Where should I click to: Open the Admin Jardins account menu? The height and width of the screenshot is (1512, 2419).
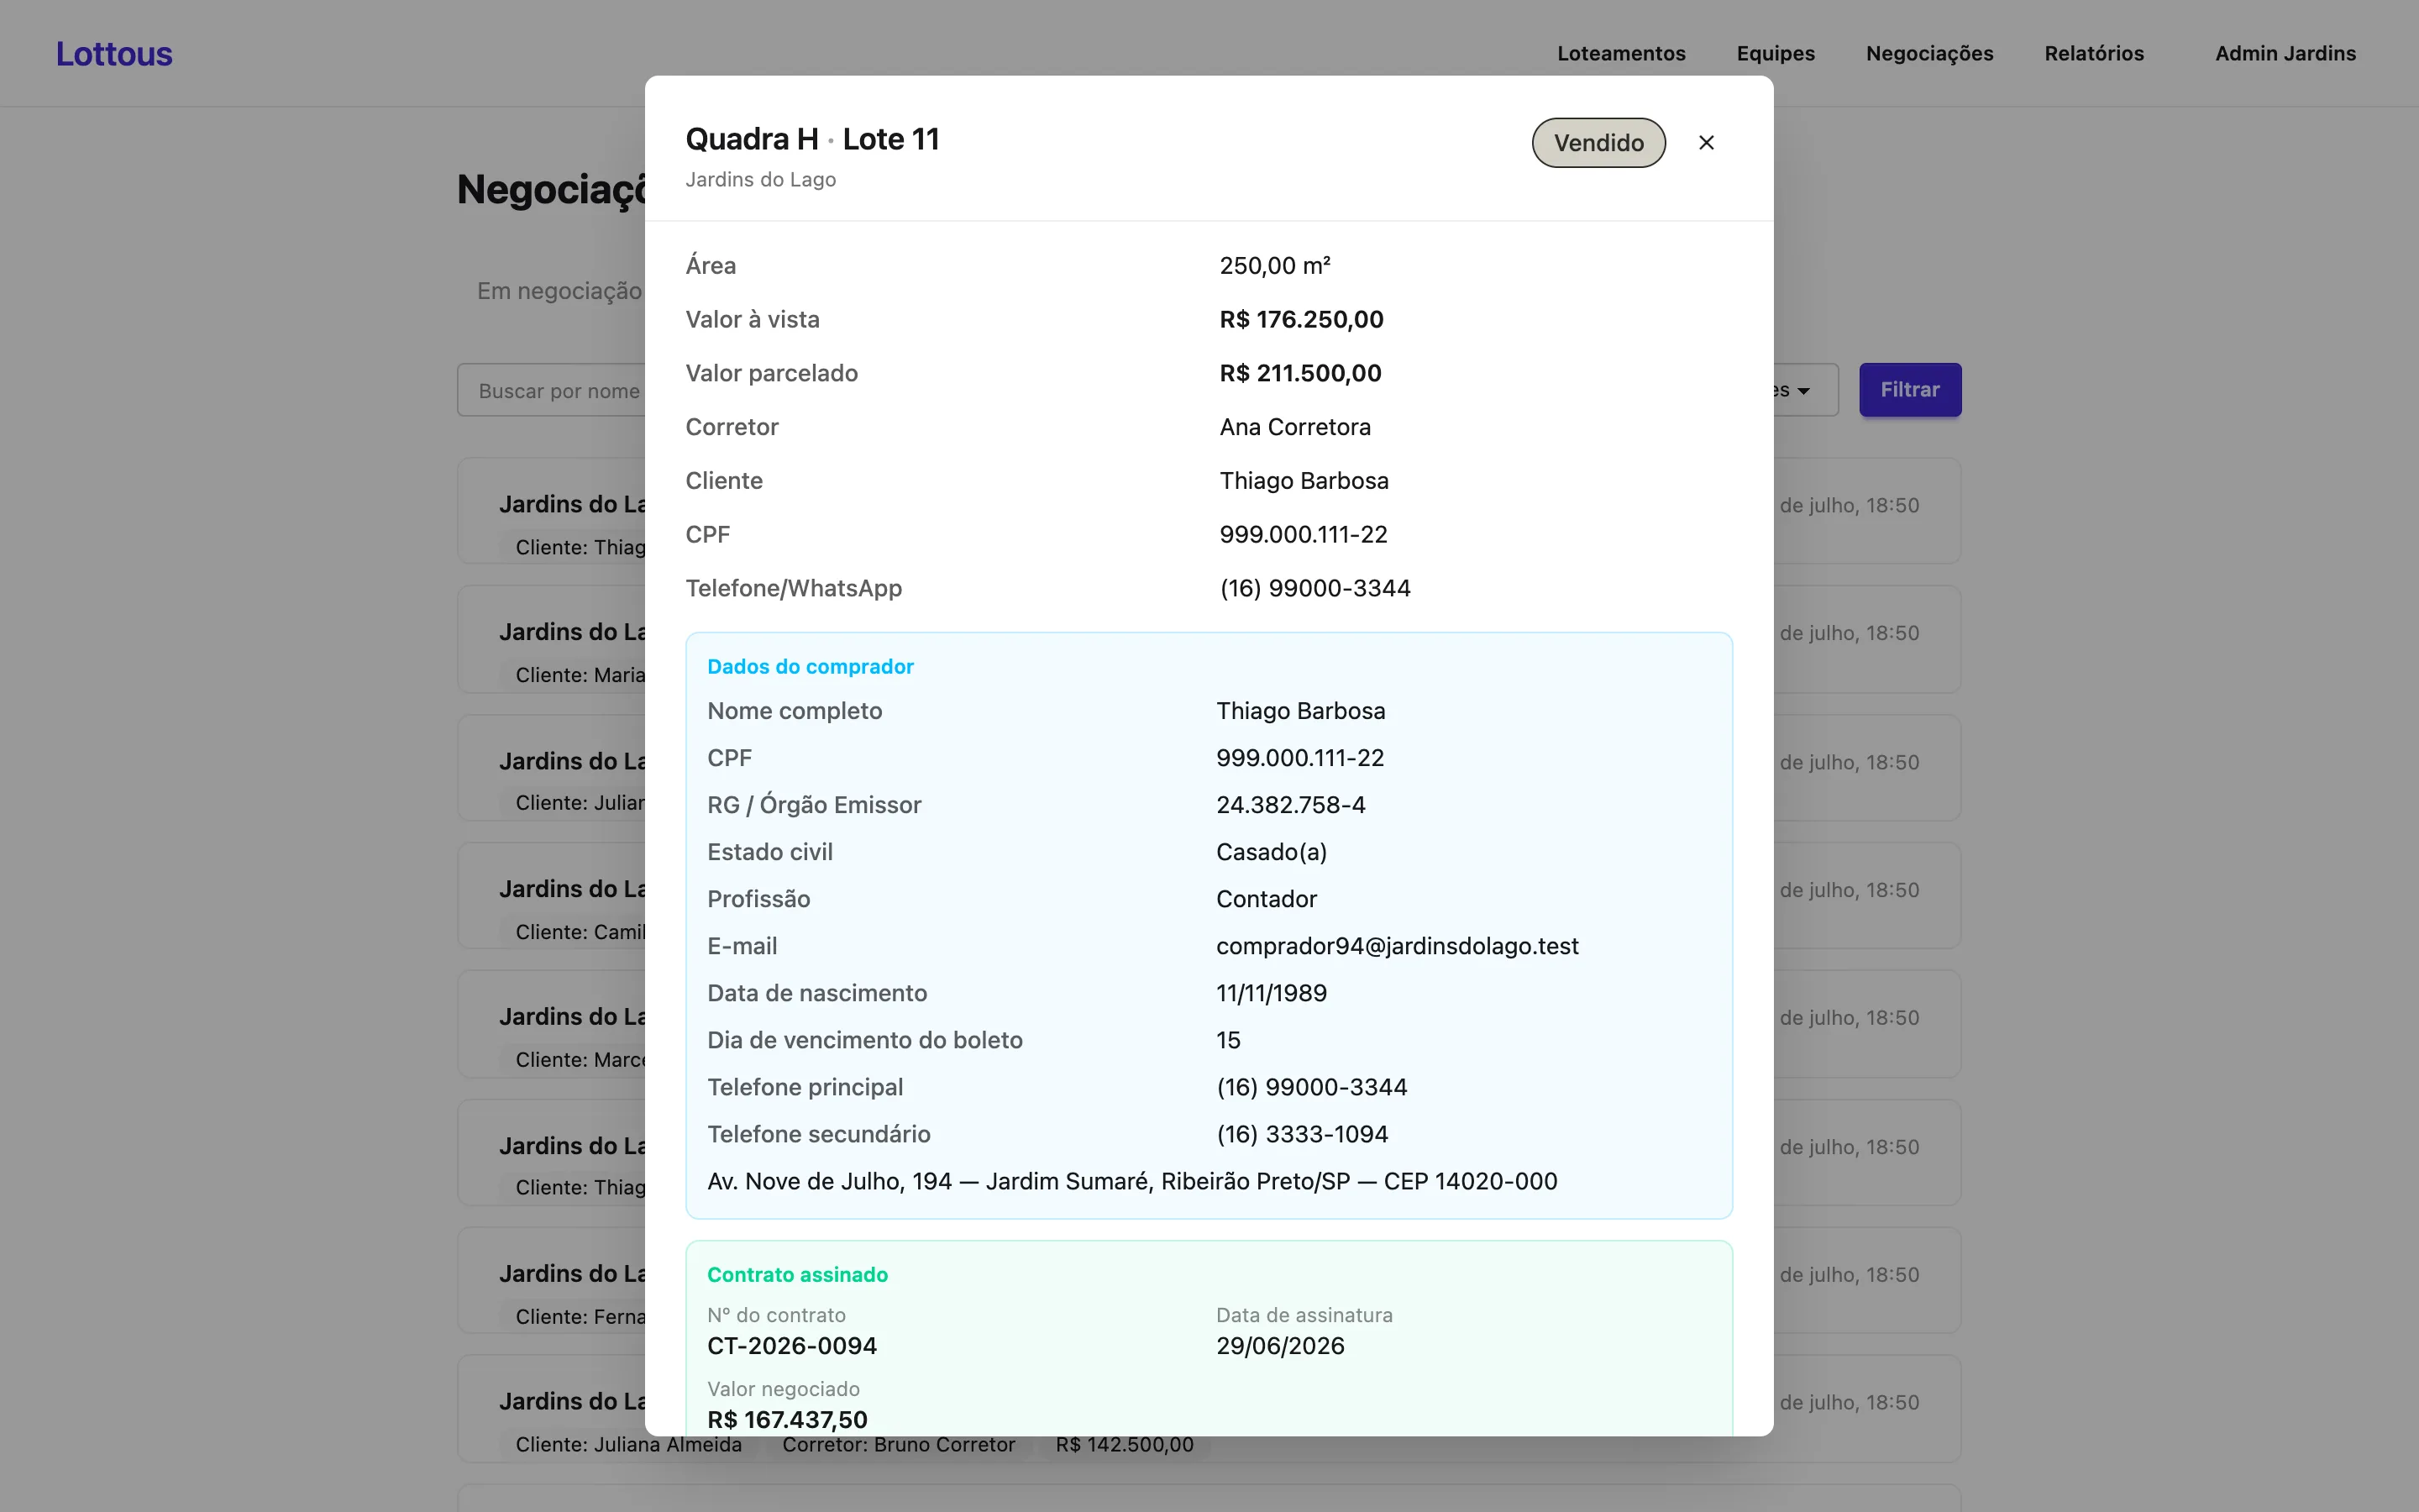[x=2285, y=53]
